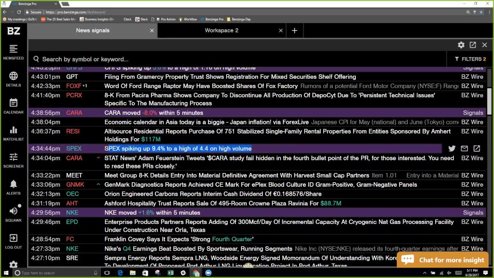This screenshot has width=494, height=278.
Task: Open the Pacira Pharma 8-K headline
Action: click(270, 99)
